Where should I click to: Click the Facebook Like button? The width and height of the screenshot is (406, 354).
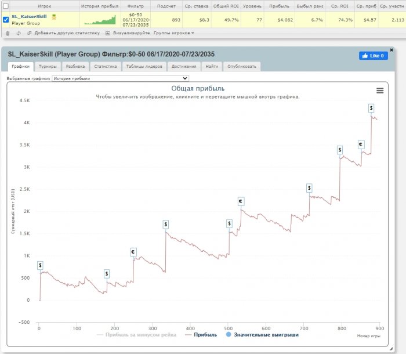pos(373,56)
